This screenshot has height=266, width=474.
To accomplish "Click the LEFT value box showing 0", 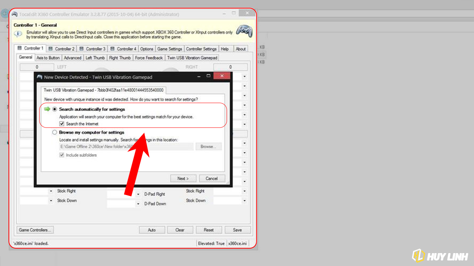I will click(37, 67).
